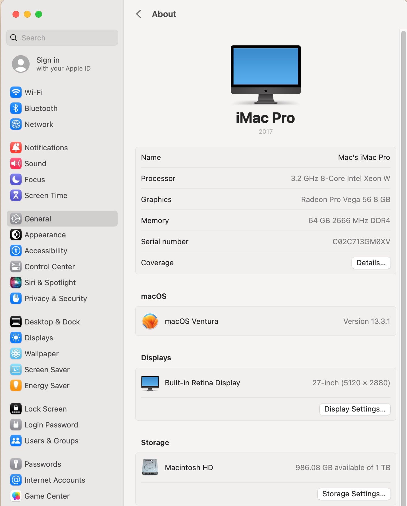The image size is (407, 506).
Task: Click "986.08 GB available of 1 TB" text
Action: pos(343,468)
